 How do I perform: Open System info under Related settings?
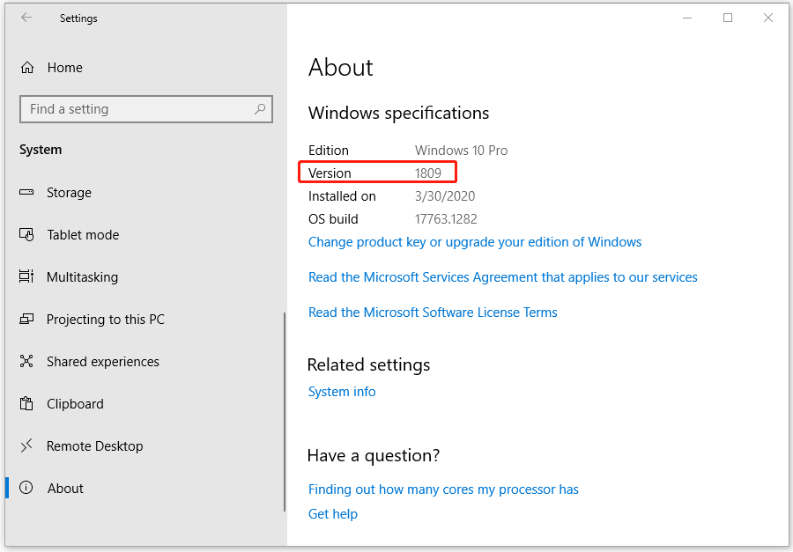pos(342,391)
